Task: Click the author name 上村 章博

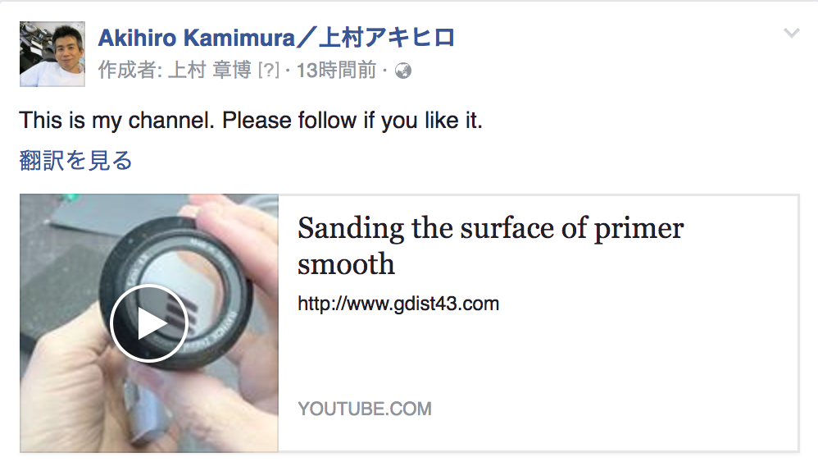Action: coord(209,71)
